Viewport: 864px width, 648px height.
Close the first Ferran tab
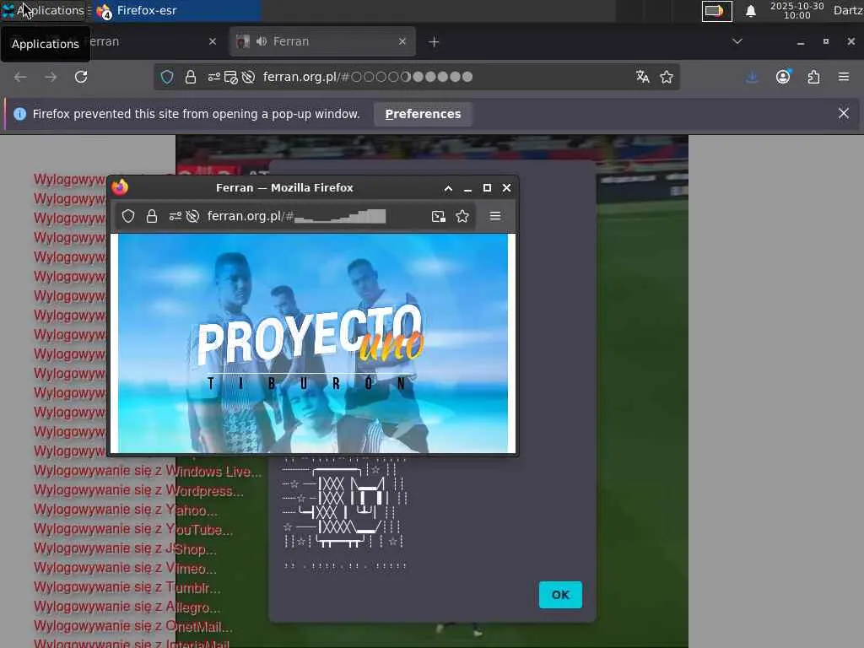[x=213, y=42]
